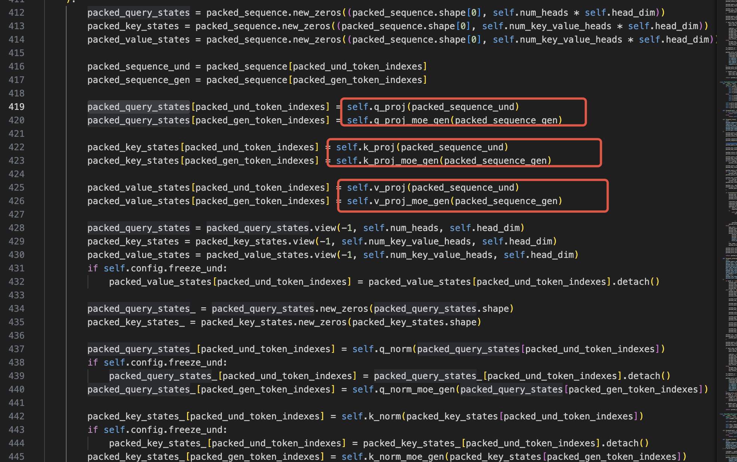Viewport: 737px width, 462px height.
Task: Click packed_sequence_und variable on line 416
Action: click(x=138, y=67)
